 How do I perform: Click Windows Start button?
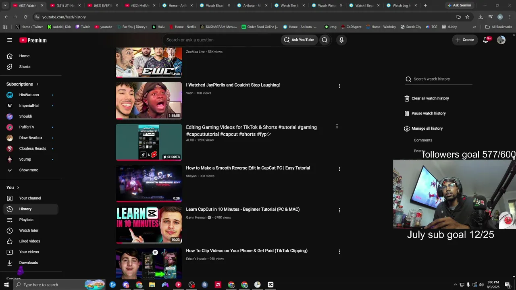pos(6,285)
